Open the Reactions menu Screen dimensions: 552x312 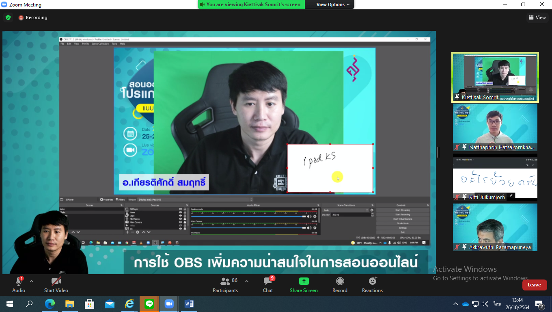point(372,285)
